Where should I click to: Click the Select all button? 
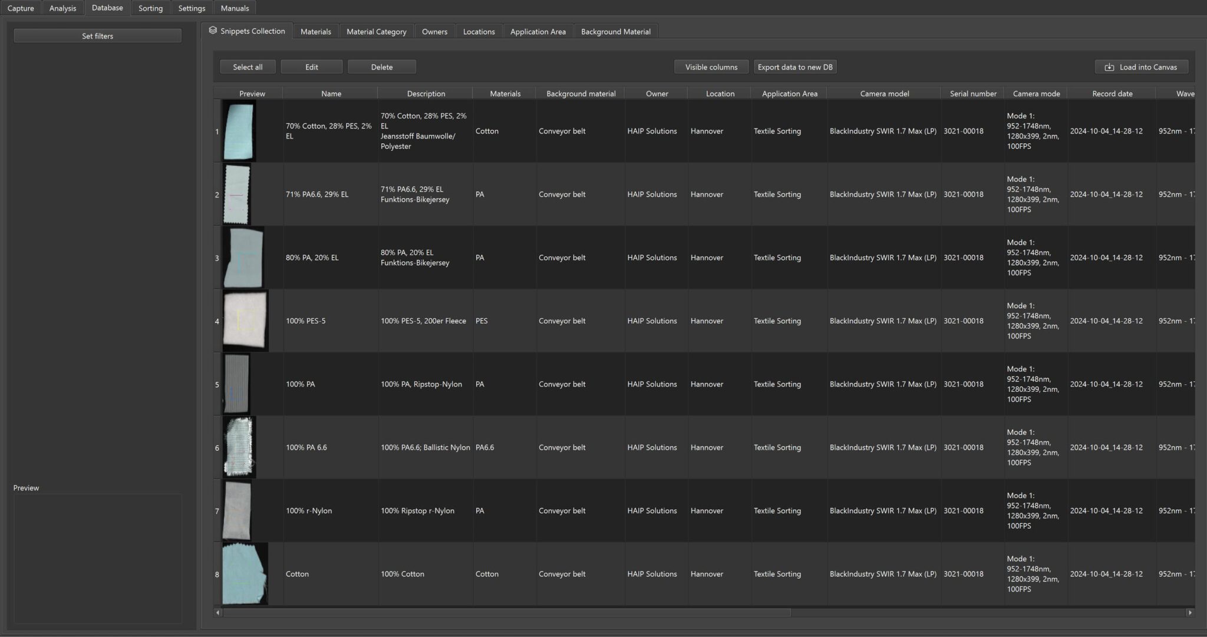click(x=248, y=67)
